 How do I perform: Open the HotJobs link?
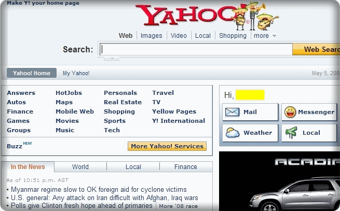click(69, 93)
